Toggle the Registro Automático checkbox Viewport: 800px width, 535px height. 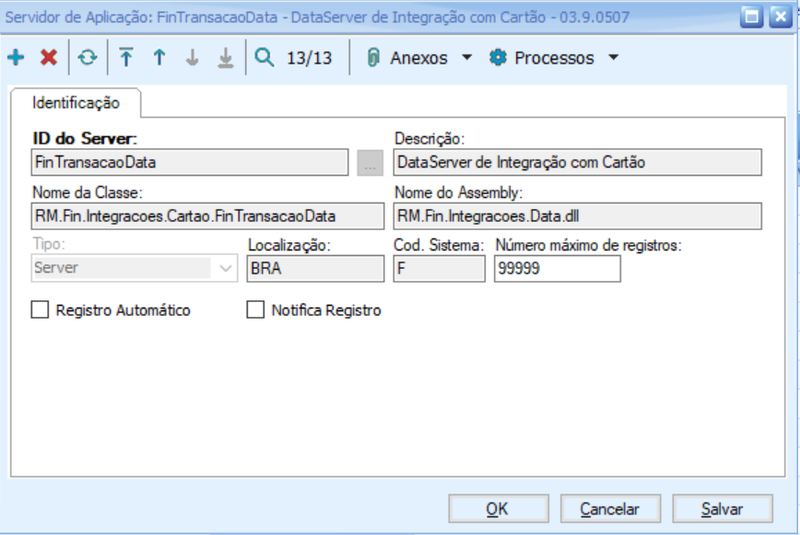(x=40, y=309)
